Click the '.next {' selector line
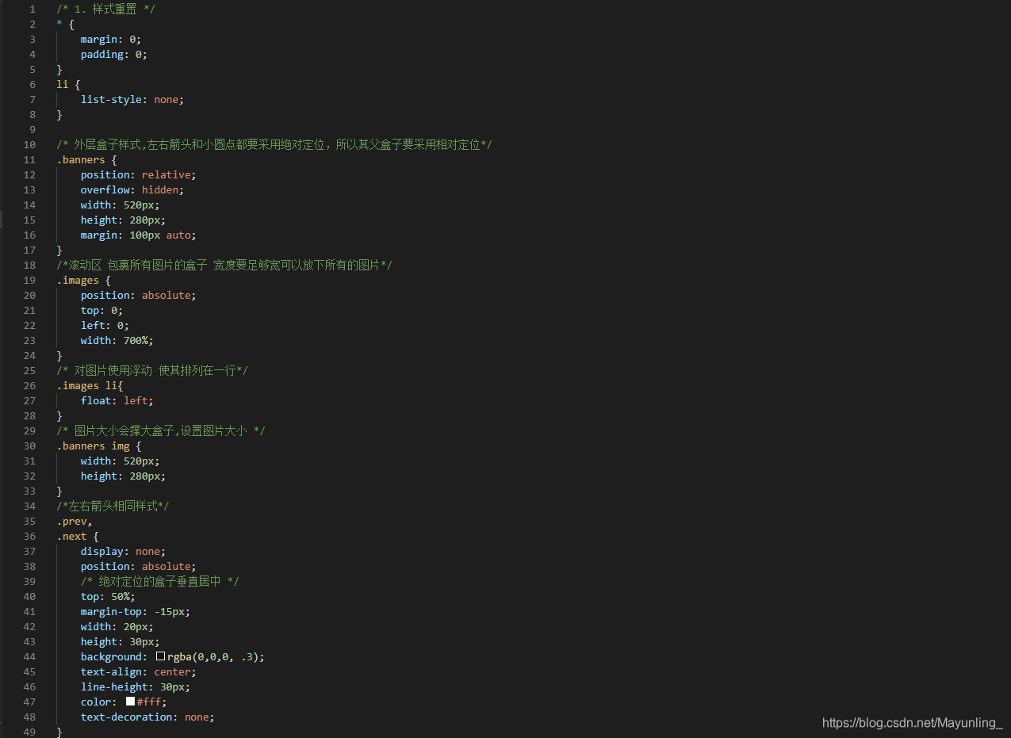Image resolution: width=1011 pixels, height=738 pixels. (x=78, y=536)
